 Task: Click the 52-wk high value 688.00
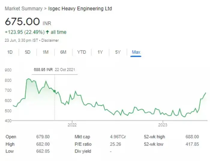pyautogui.click(x=192, y=137)
